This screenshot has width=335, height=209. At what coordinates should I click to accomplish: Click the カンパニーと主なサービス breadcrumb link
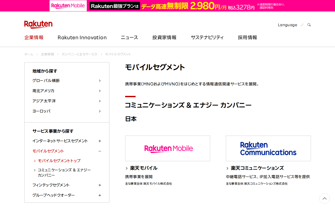click(79, 54)
